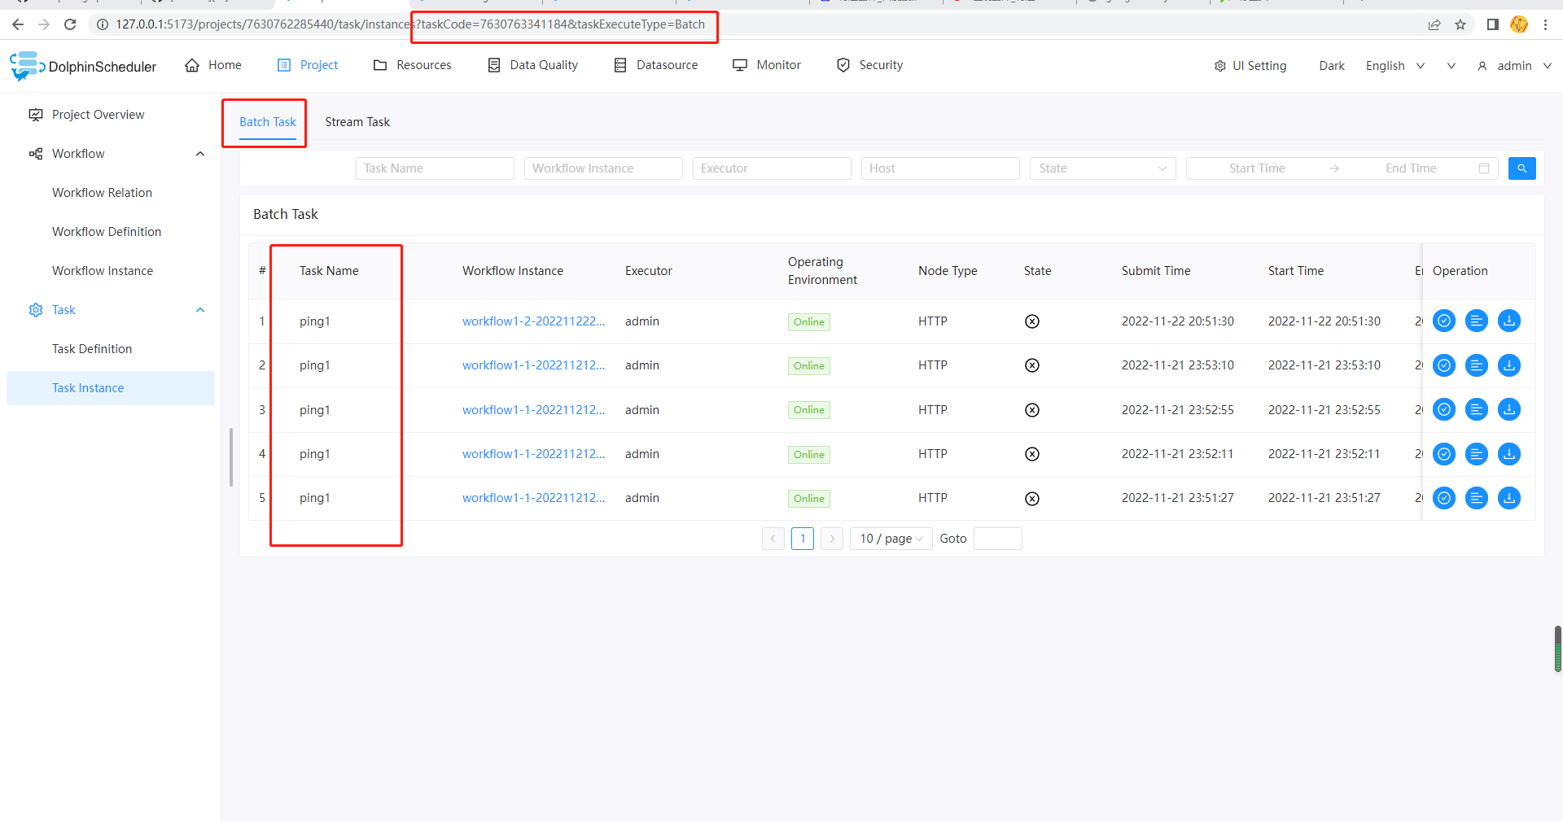Viewport: 1563px width, 821px height.
Task: Collapse the Workflow sidebar group
Action: click(200, 154)
